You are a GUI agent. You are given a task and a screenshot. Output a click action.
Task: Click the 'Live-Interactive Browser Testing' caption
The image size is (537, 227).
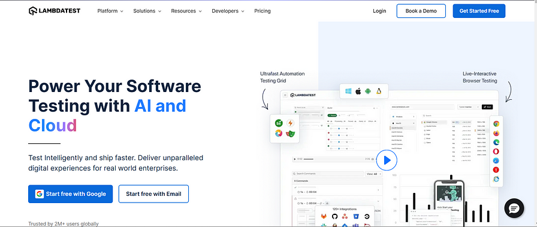pos(479,77)
